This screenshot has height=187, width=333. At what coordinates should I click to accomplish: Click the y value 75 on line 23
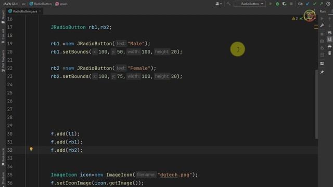tap(120, 76)
